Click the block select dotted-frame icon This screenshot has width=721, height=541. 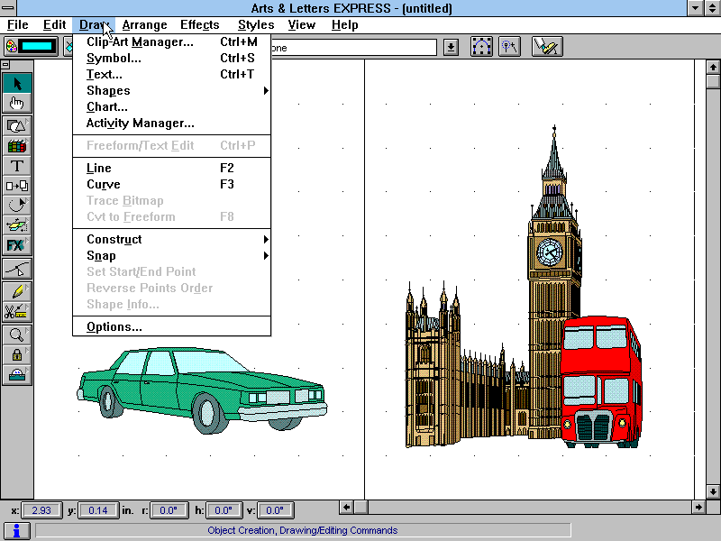coord(481,47)
